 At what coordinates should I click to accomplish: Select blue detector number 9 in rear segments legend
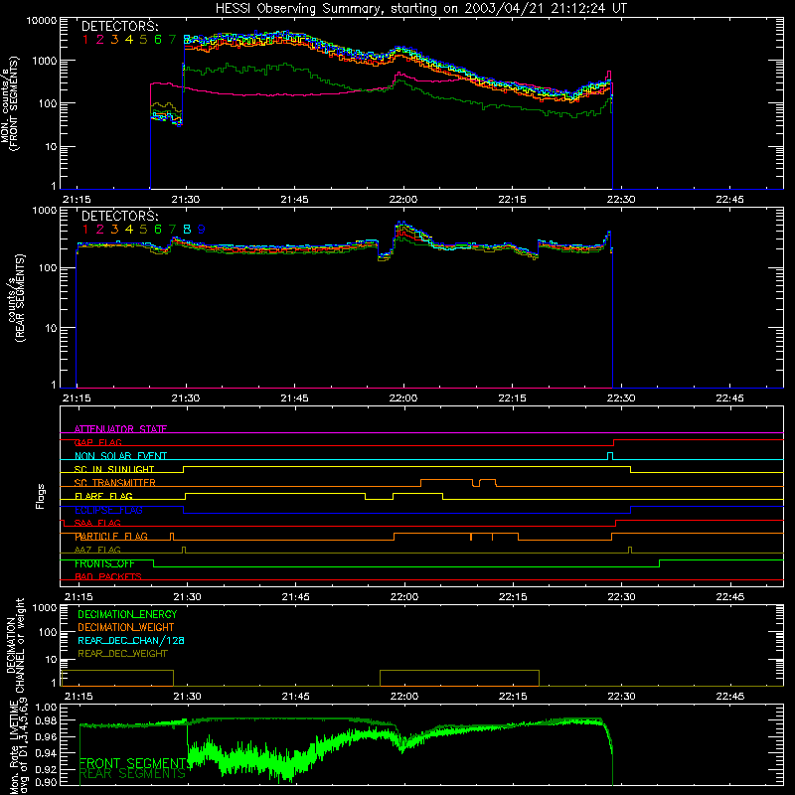(202, 230)
